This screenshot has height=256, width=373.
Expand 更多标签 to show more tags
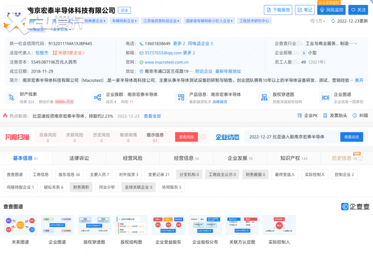click(x=61, y=30)
